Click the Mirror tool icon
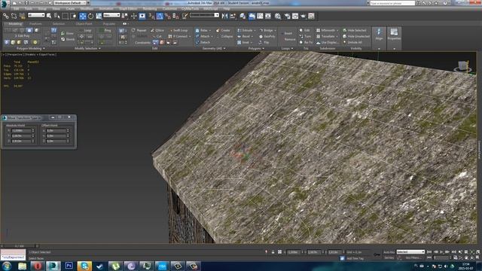Screen dimensions: 482x271 click(x=224, y=16)
